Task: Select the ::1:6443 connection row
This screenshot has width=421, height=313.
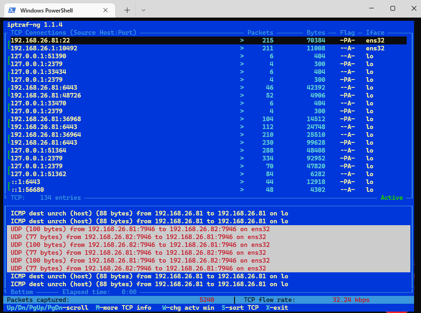Action: click(208, 182)
